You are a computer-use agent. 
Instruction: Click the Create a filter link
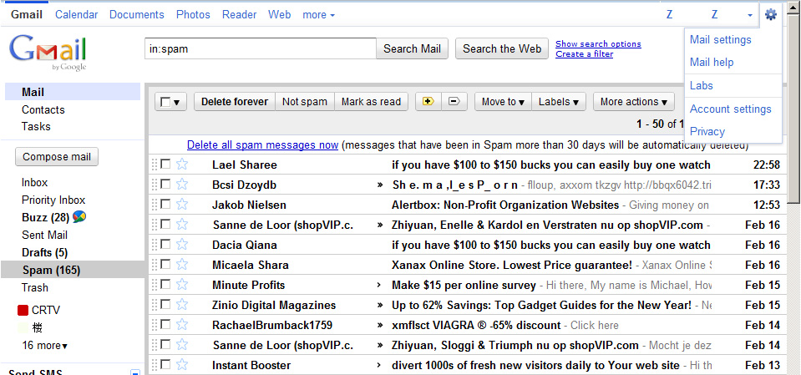585,54
